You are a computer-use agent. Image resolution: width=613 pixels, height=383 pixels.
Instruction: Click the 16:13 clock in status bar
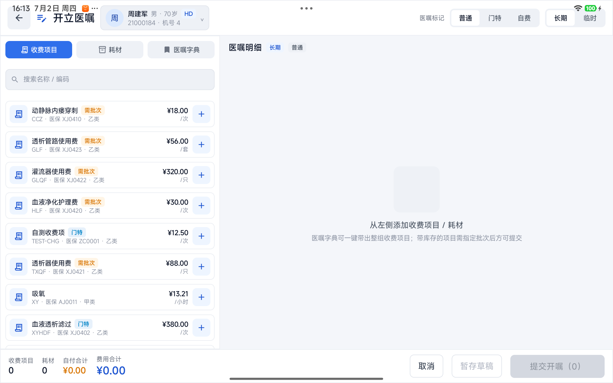tap(21, 8)
